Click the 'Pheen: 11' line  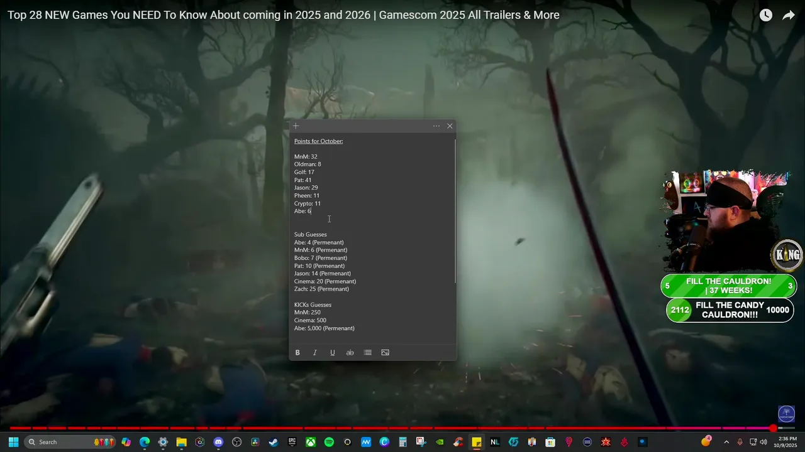tap(307, 196)
